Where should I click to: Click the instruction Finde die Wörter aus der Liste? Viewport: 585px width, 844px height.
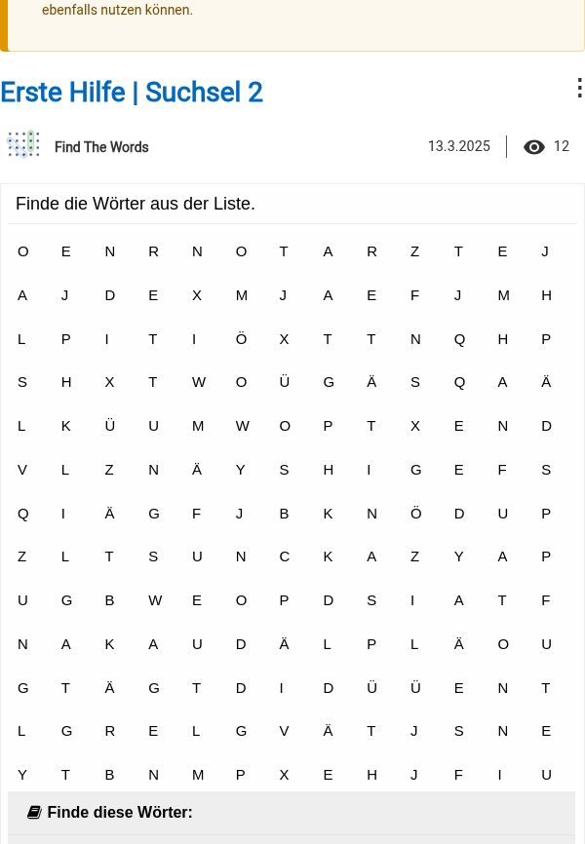(136, 204)
